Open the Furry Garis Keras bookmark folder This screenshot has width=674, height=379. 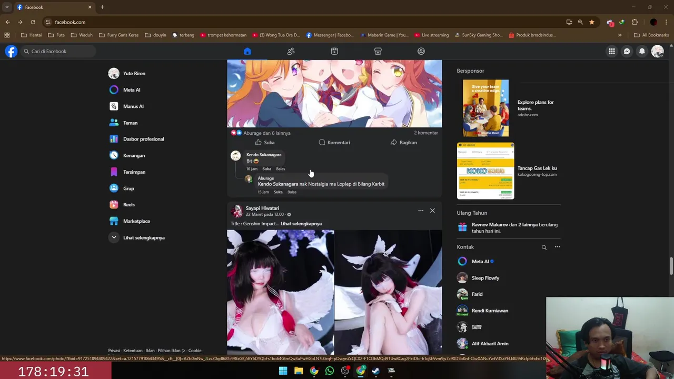click(x=118, y=35)
